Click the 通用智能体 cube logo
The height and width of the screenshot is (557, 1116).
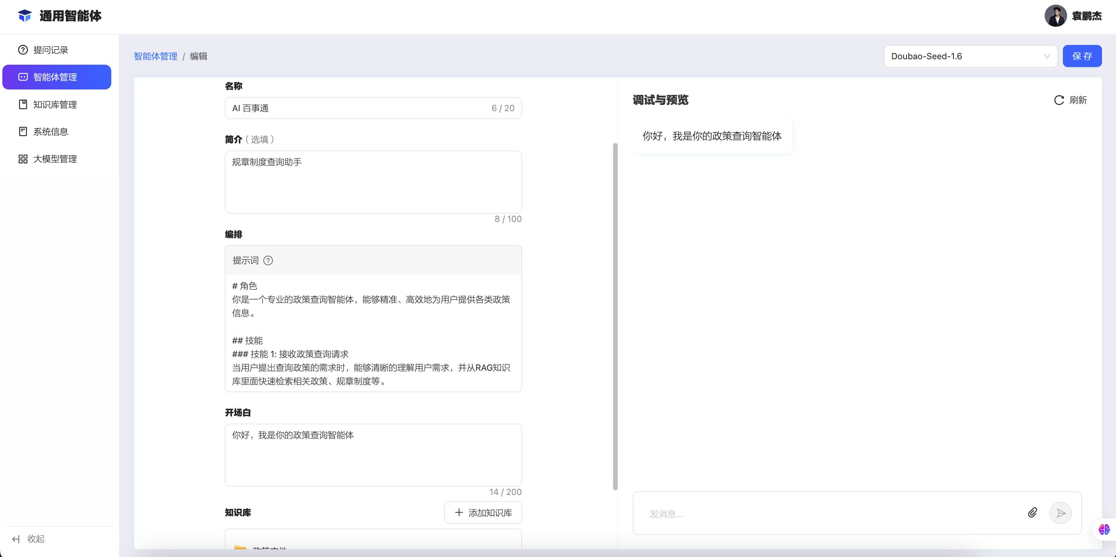click(25, 16)
